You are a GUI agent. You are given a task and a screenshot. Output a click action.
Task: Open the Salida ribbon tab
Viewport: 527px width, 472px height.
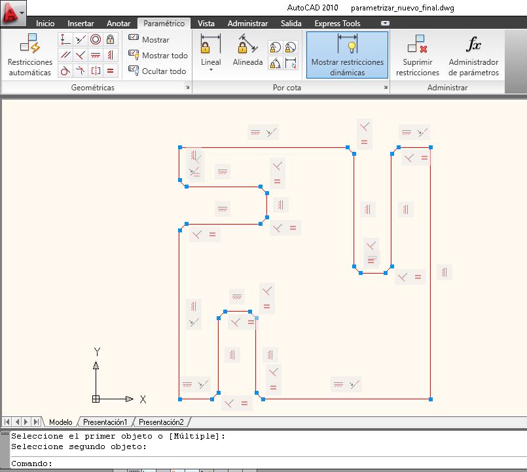pyautogui.click(x=291, y=23)
